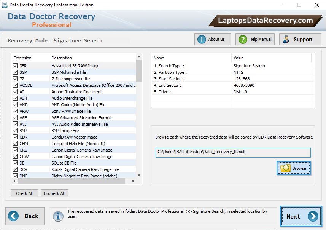Toggle the AVI extension checkbox

pos(15,124)
